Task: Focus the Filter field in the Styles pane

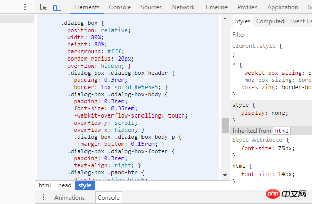Action: click(271, 35)
